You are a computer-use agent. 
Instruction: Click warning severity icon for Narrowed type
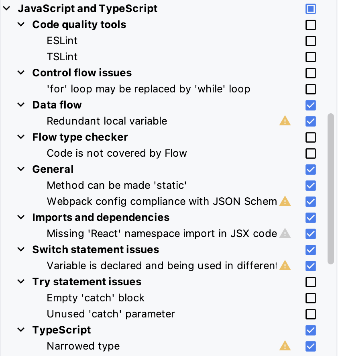click(x=285, y=346)
